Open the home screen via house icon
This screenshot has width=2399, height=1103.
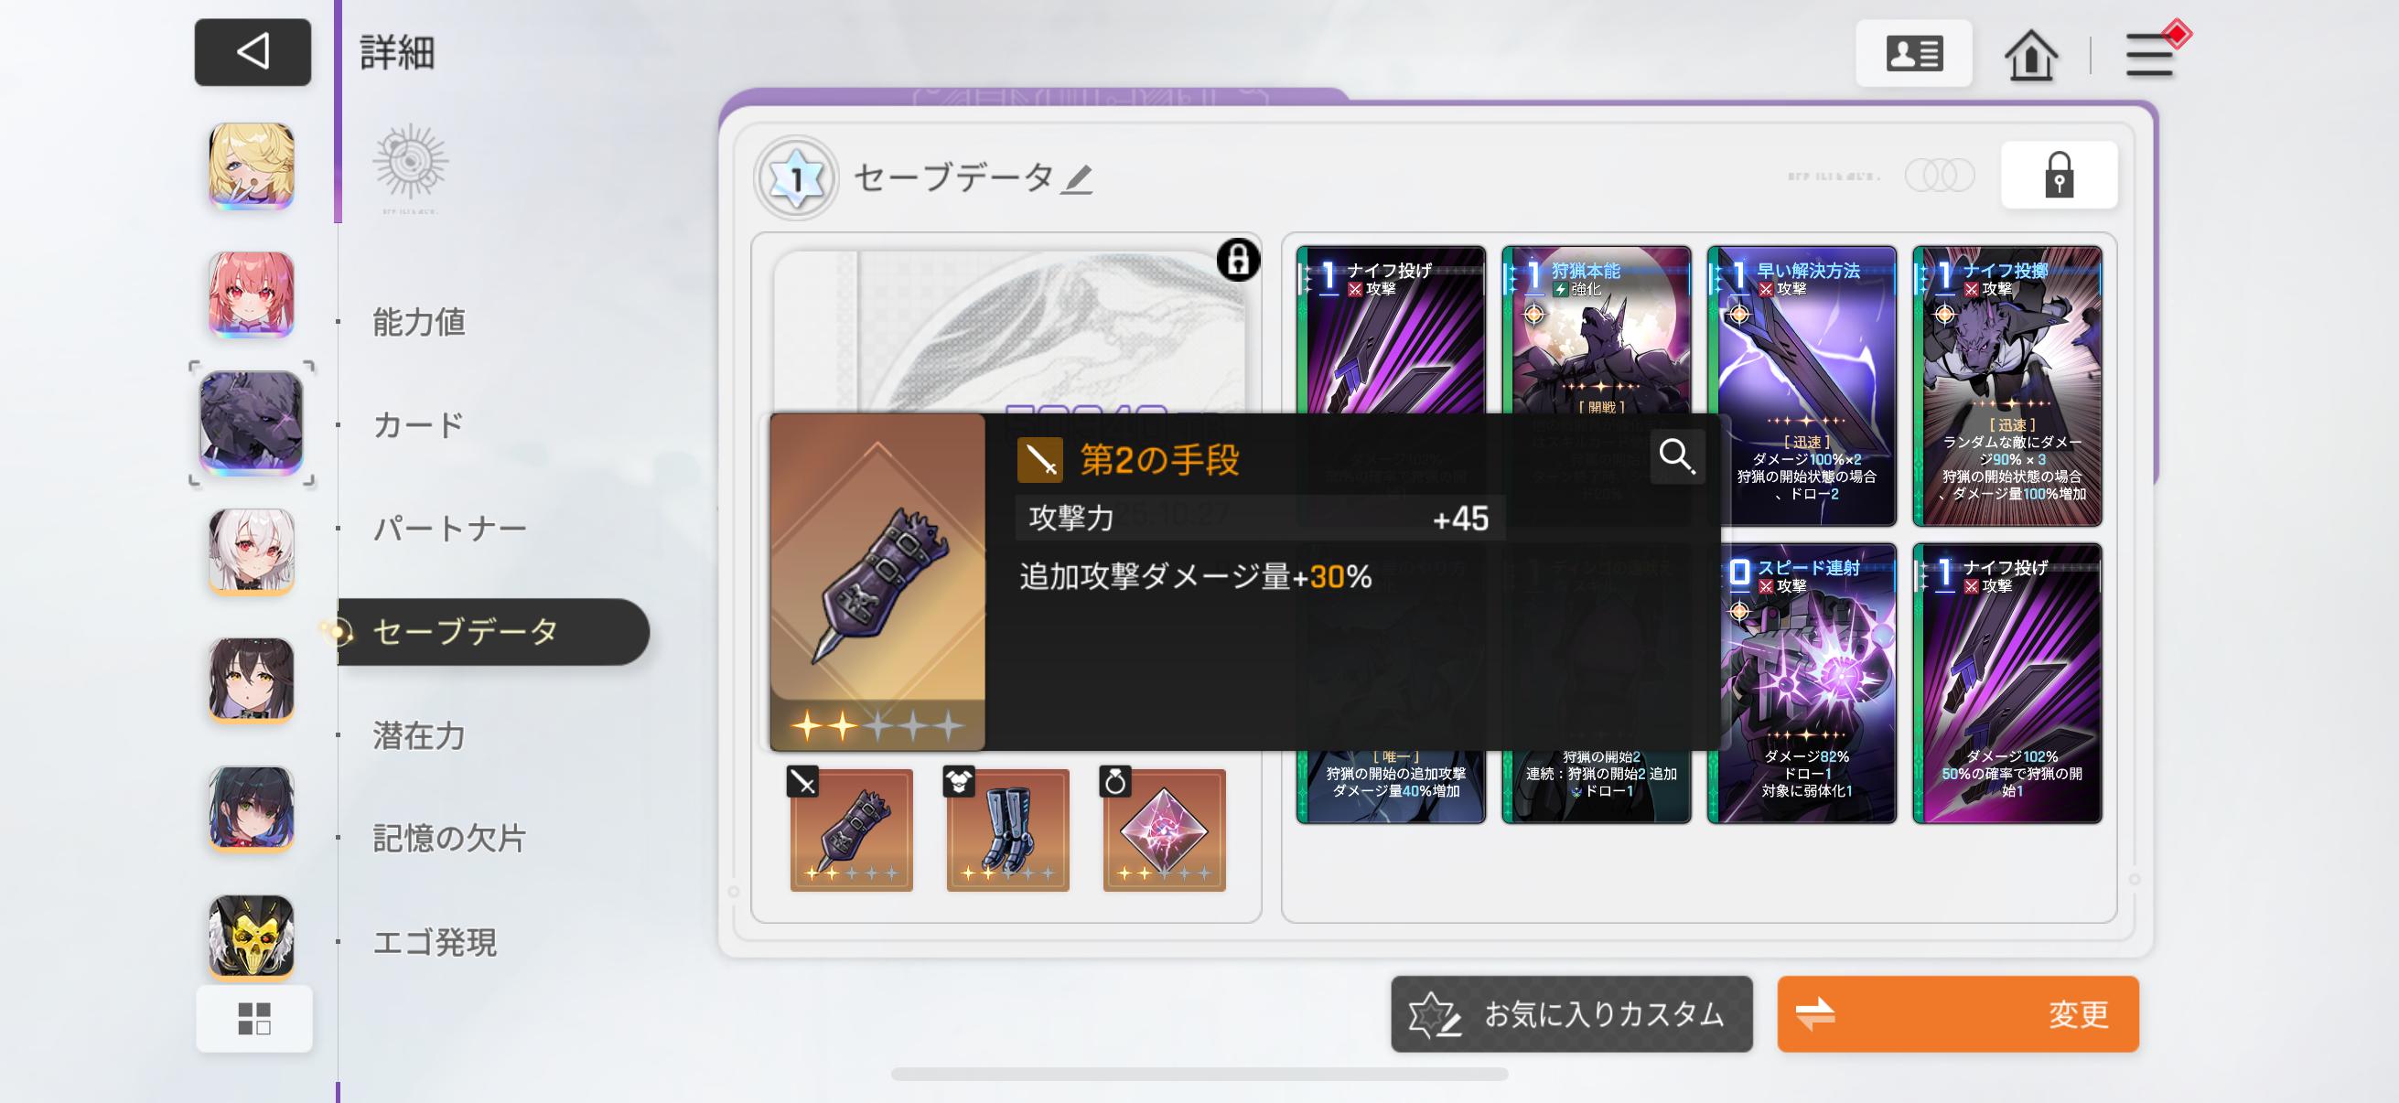pyautogui.click(x=2030, y=55)
